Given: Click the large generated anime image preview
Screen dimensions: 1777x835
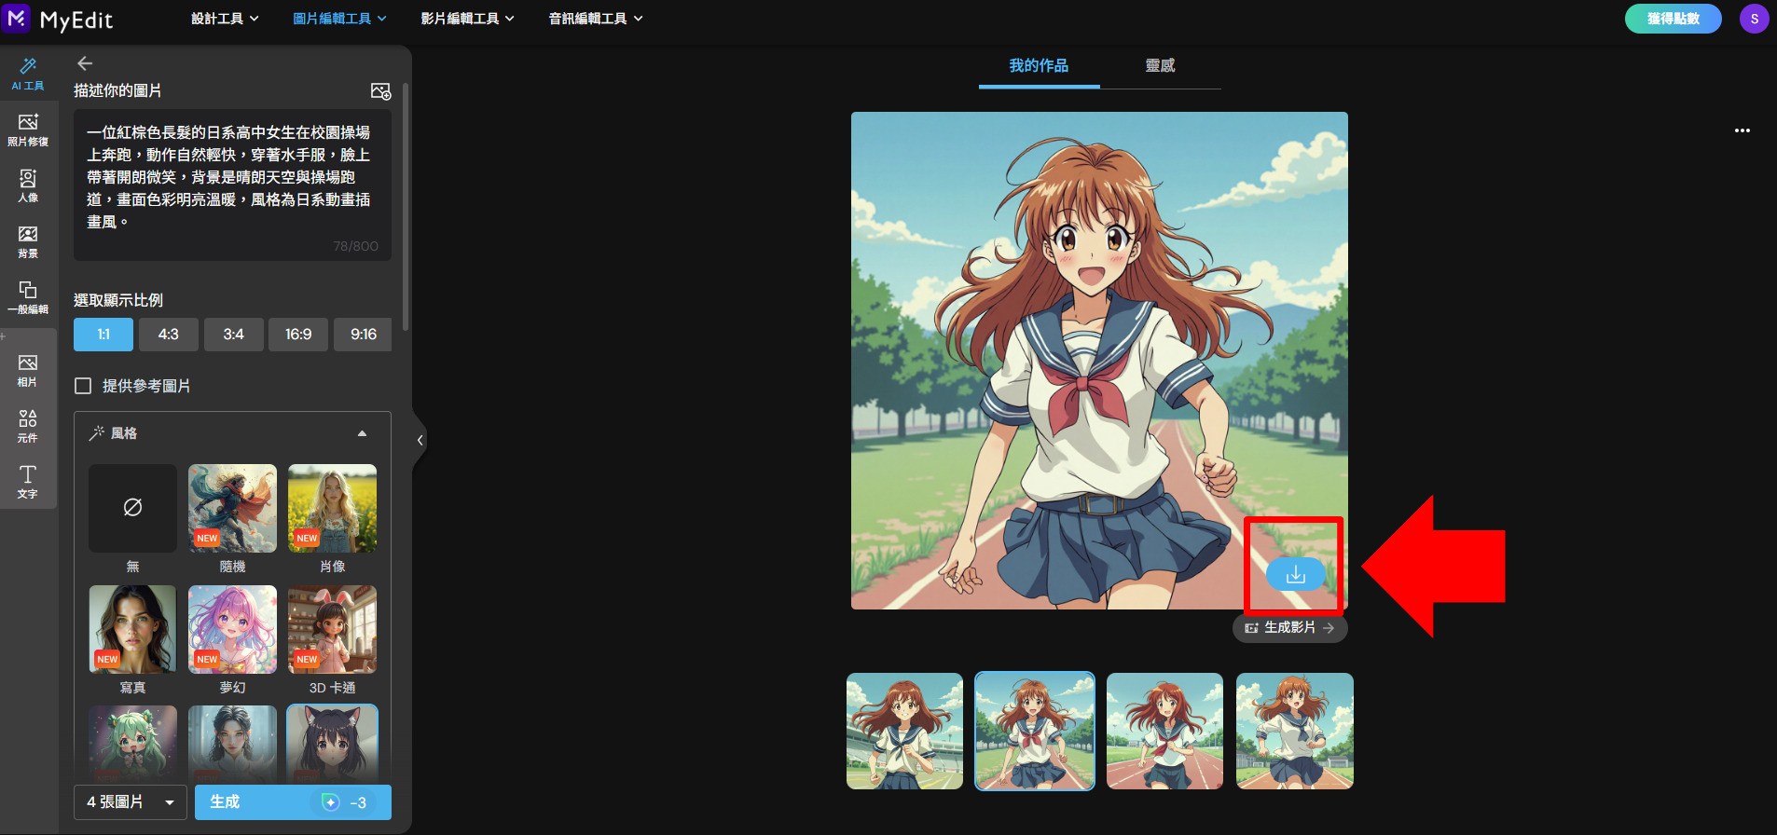Looking at the screenshot, I should coord(1099,361).
